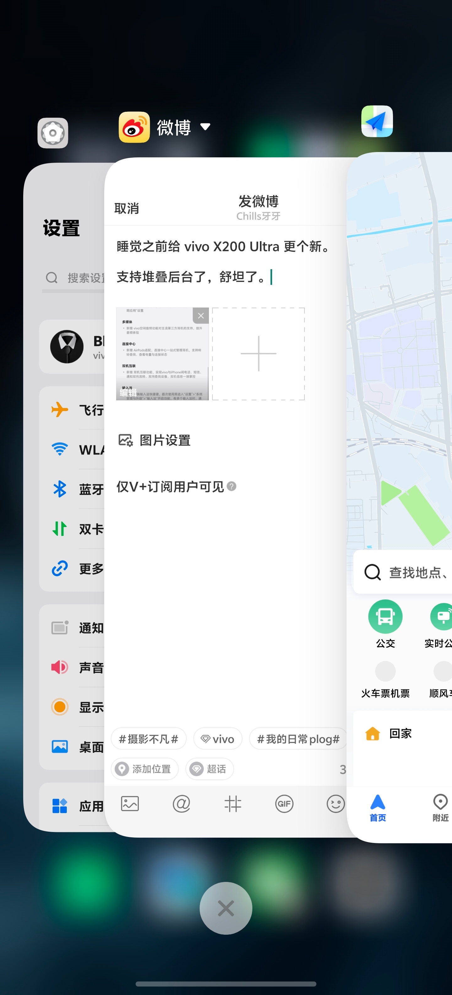Viewport: 452px width, 995px height.
Task: Tap 取消 in Weibo compose screen
Action: [126, 209]
